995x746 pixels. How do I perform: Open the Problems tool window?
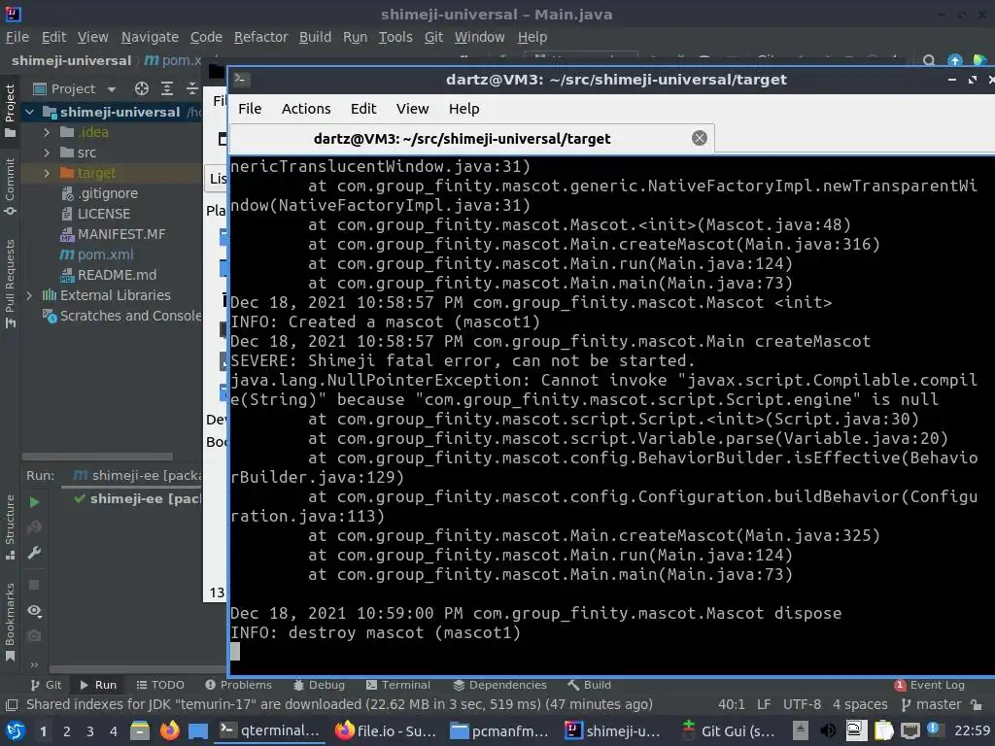pyautogui.click(x=239, y=685)
